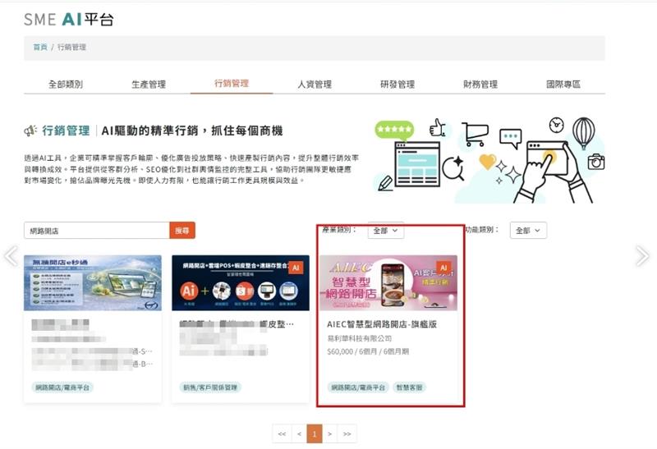This screenshot has width=657, height=449.
Task: Click the 銷售/客戶關係管理 tag
Action: [x=210, y=387]
